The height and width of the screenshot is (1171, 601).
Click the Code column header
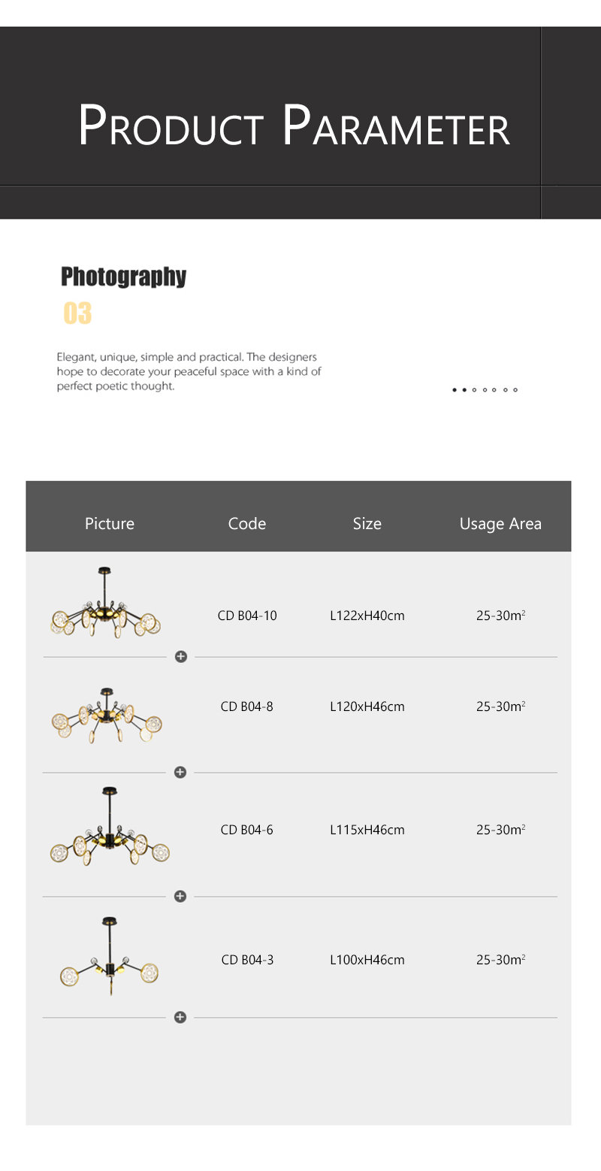tap(247, 523)
